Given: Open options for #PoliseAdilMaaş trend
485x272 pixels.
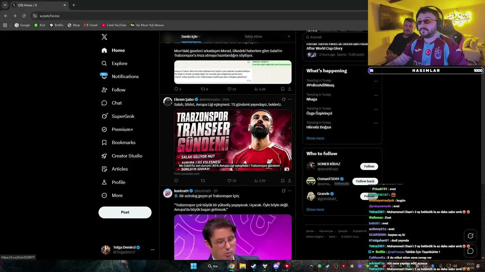Looking at the screenshot, I should (376, 81).
